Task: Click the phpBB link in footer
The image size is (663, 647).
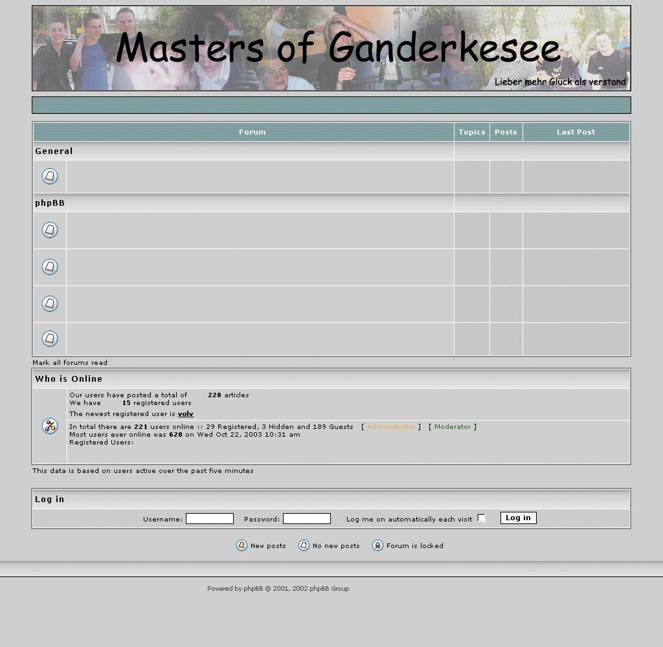Action: point(253,588)
